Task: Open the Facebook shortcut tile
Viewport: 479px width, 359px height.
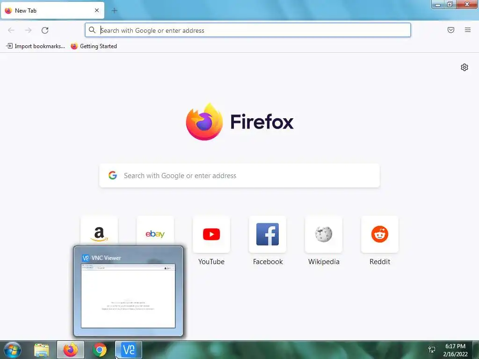Action: pyautogui.click(x=268, y=234)
